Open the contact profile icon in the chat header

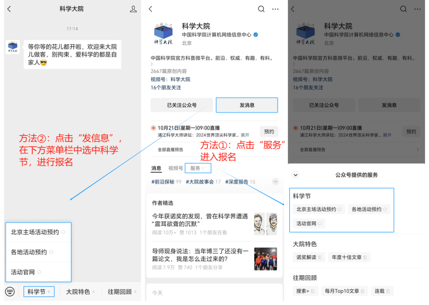point(133,9)
